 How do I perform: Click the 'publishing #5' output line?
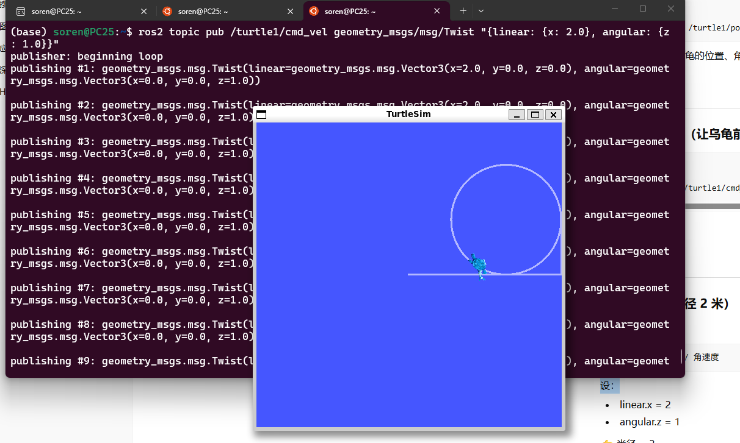point(340,221)
